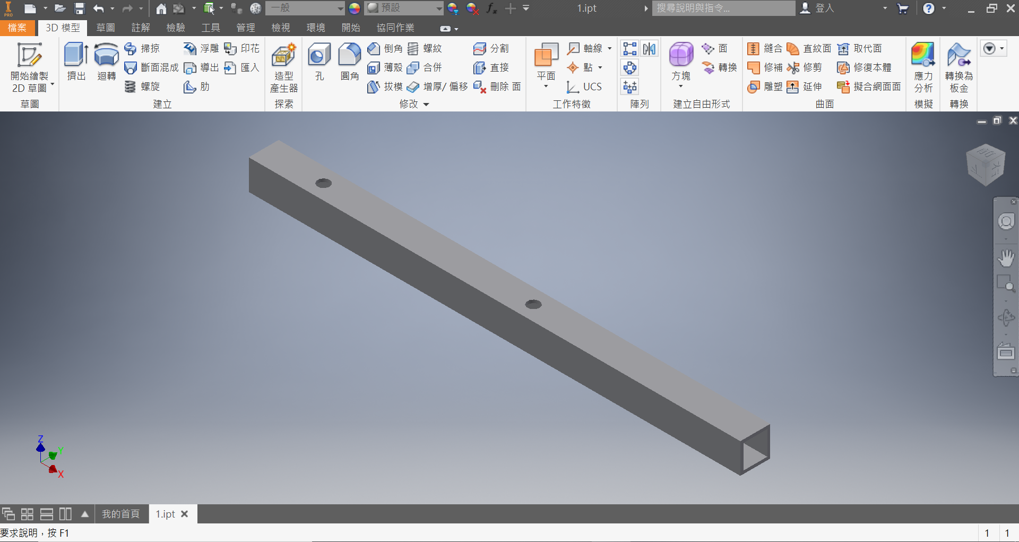Screen dimensions: 1019x542
Task: Open the 預設 appearance dropdown
Action: click(x=404, y=8)
